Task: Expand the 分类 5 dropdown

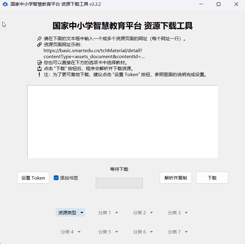Action: click(x=108, y=232)
